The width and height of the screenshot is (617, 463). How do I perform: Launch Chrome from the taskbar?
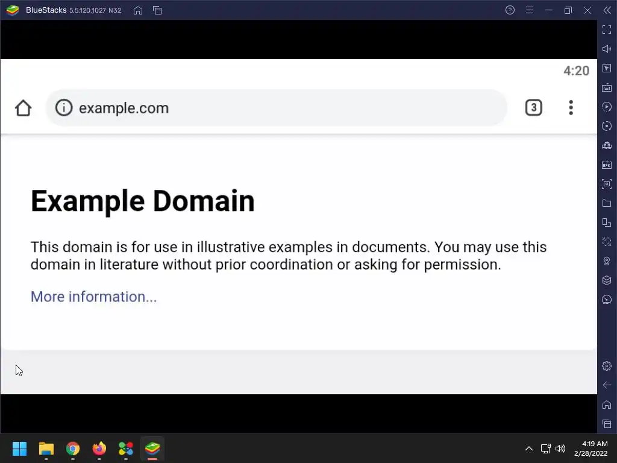[73, 449]
